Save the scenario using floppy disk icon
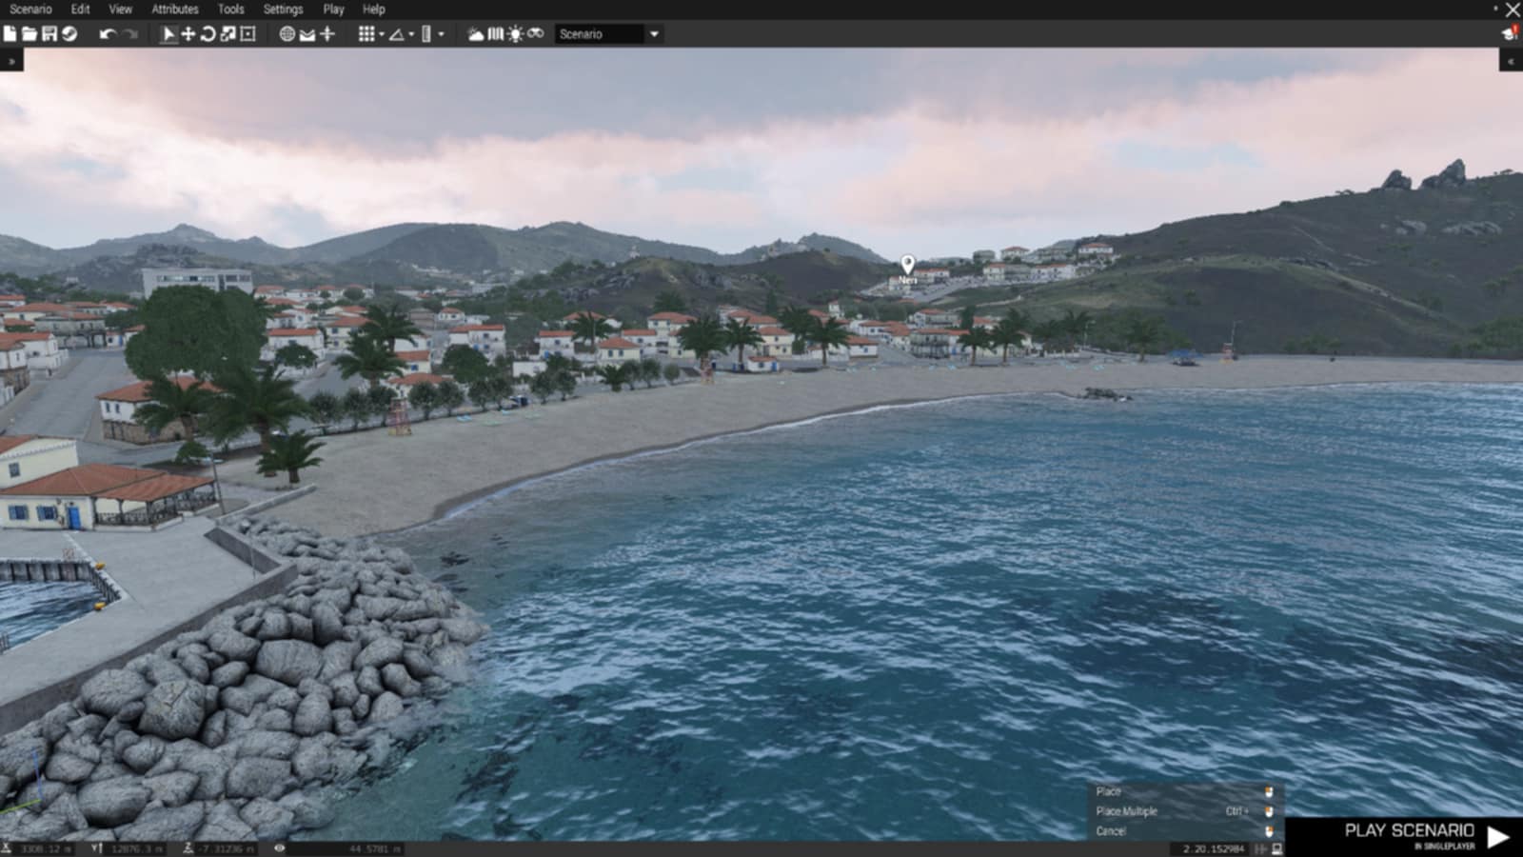Viewport: 1523px width, 857px height. click(x=49, y=33)
